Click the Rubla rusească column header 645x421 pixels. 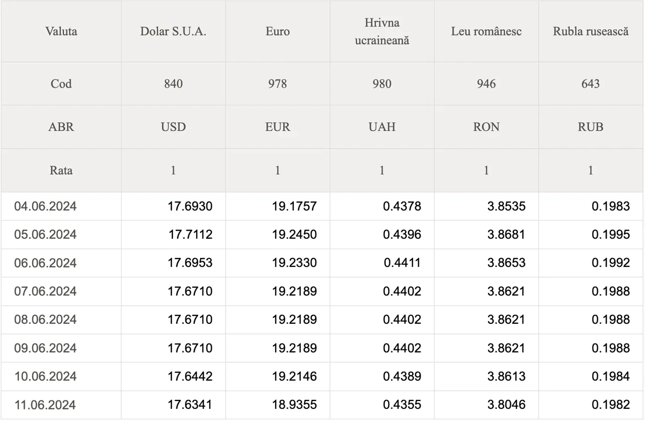tap(591, 31)
